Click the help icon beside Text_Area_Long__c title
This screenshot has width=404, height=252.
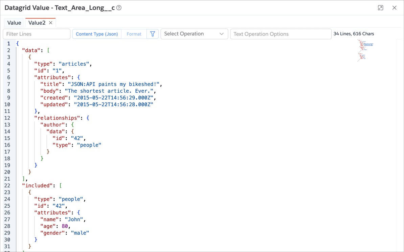pyautogui.click(x=119, y=8)
